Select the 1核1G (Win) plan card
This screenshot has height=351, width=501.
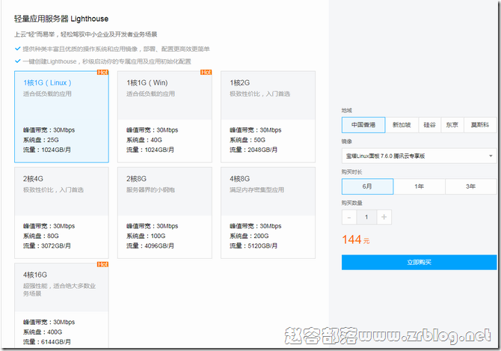pos(165,117)
